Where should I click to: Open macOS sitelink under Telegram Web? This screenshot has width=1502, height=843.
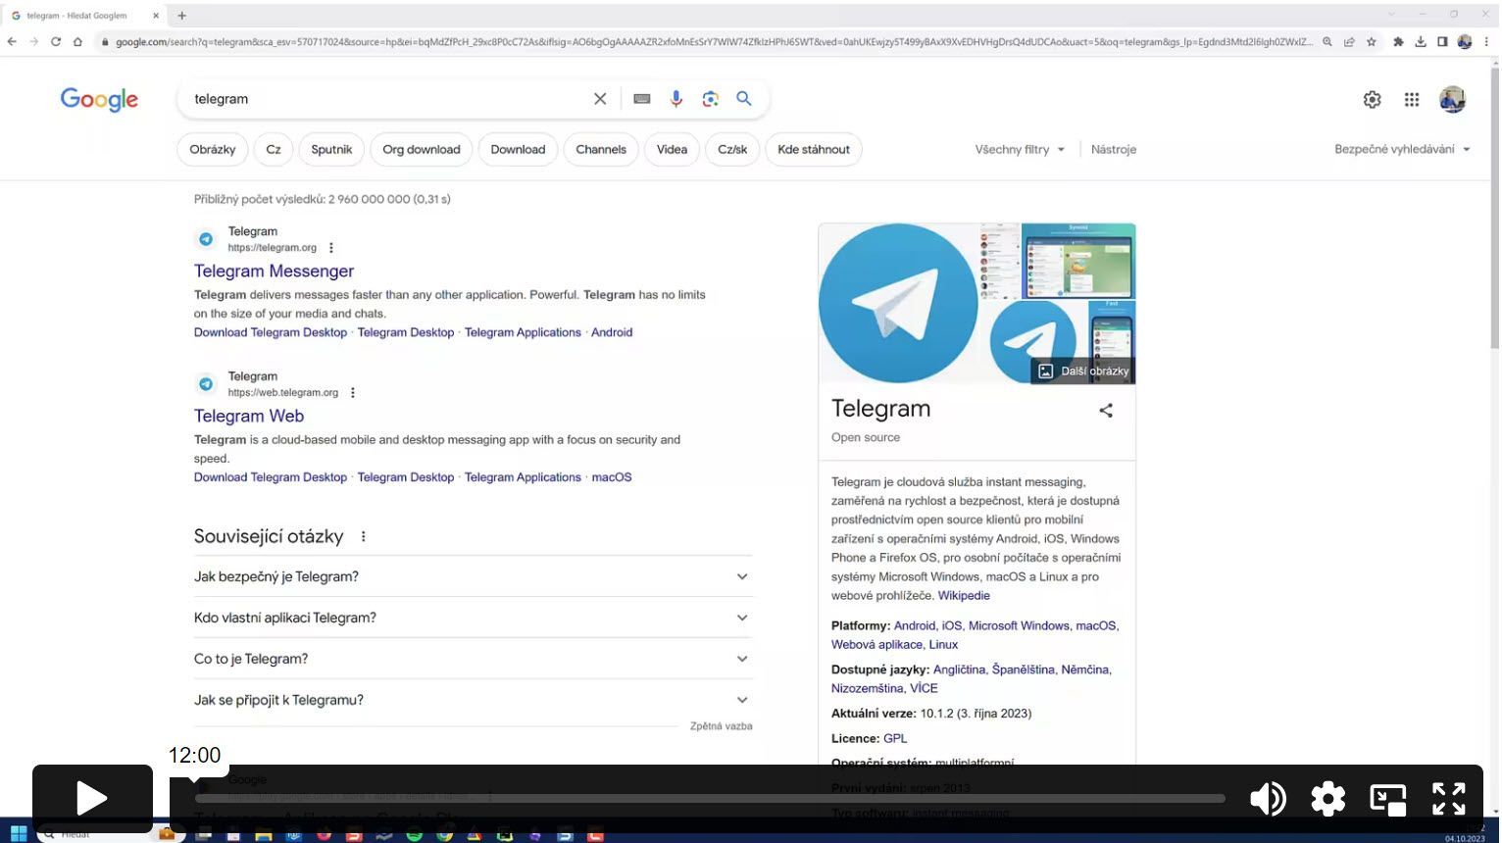tap(612, 477)
